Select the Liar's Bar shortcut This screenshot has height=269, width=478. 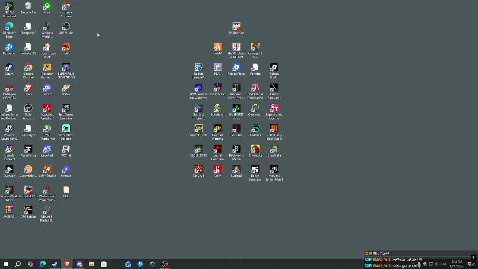tap(236, 131)
